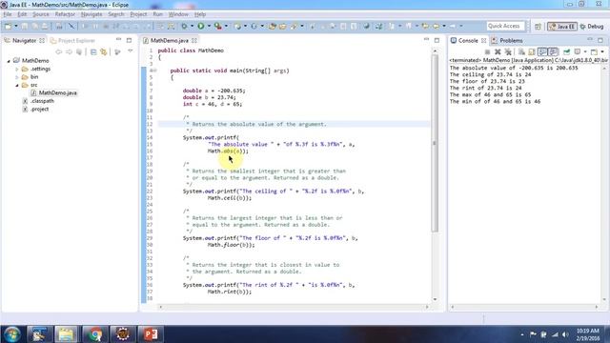Screen dimensions: 610x343
Task: Minimize the Navigator view panel
Action: (118, 40)
